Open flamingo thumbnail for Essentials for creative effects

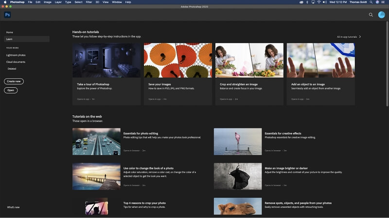(x=238, y=141)
